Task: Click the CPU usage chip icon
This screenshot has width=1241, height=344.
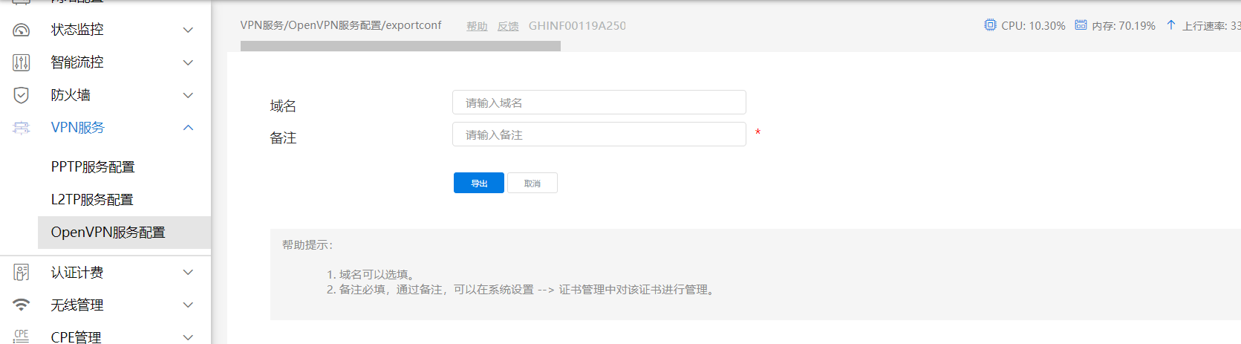Action: click(990, 25)
